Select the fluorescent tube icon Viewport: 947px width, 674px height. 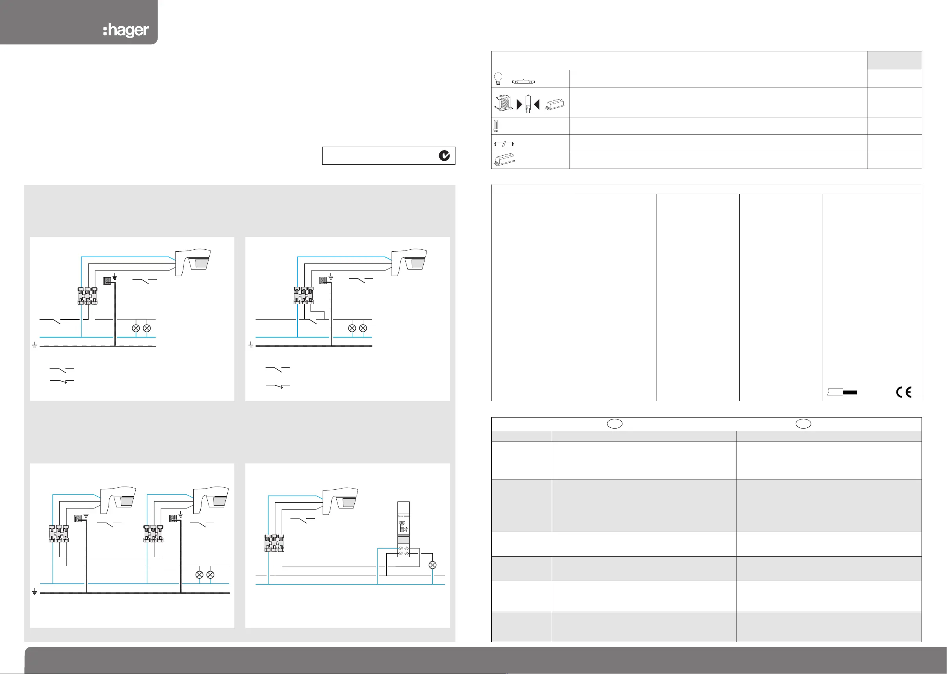pyautogui.click(x=504, y=144)
